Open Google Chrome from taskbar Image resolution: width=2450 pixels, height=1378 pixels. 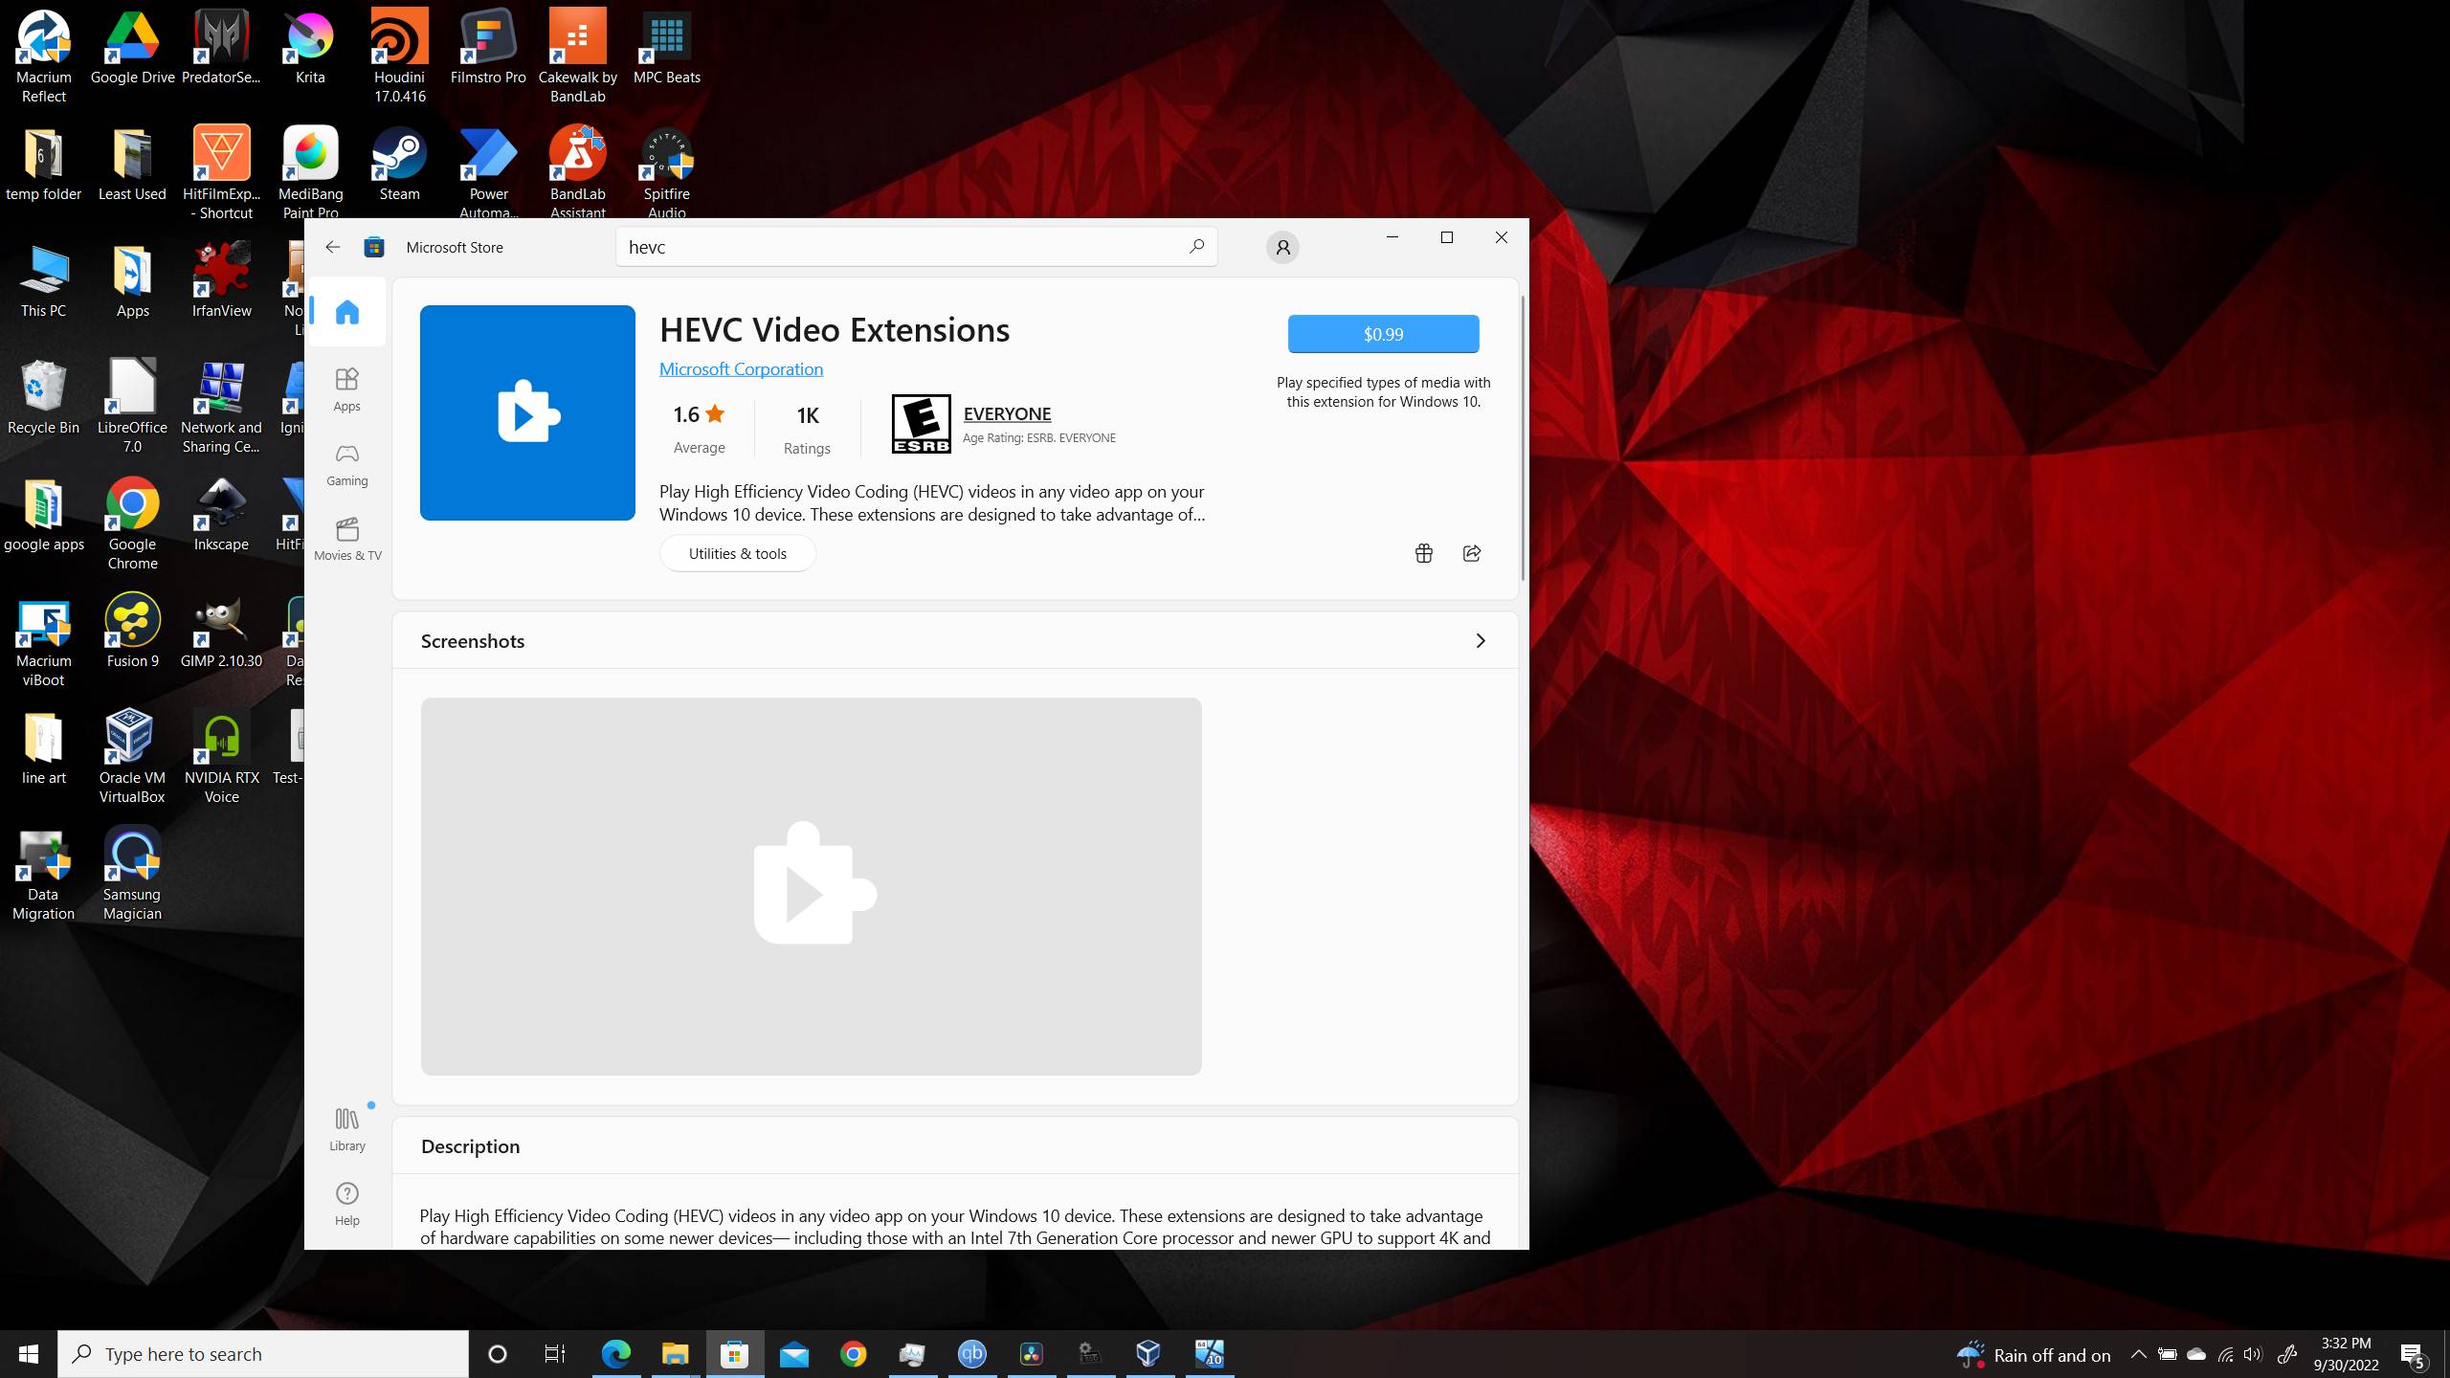[x=853, y=1354]
